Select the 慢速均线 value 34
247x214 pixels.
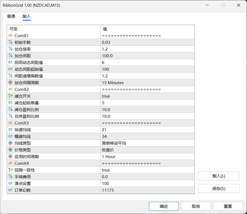coord(147,137)
